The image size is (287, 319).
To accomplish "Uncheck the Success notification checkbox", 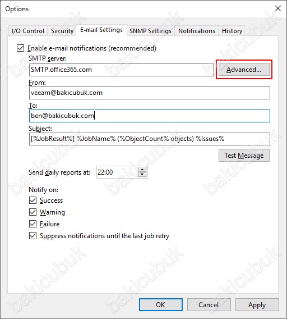I will 33,200.
